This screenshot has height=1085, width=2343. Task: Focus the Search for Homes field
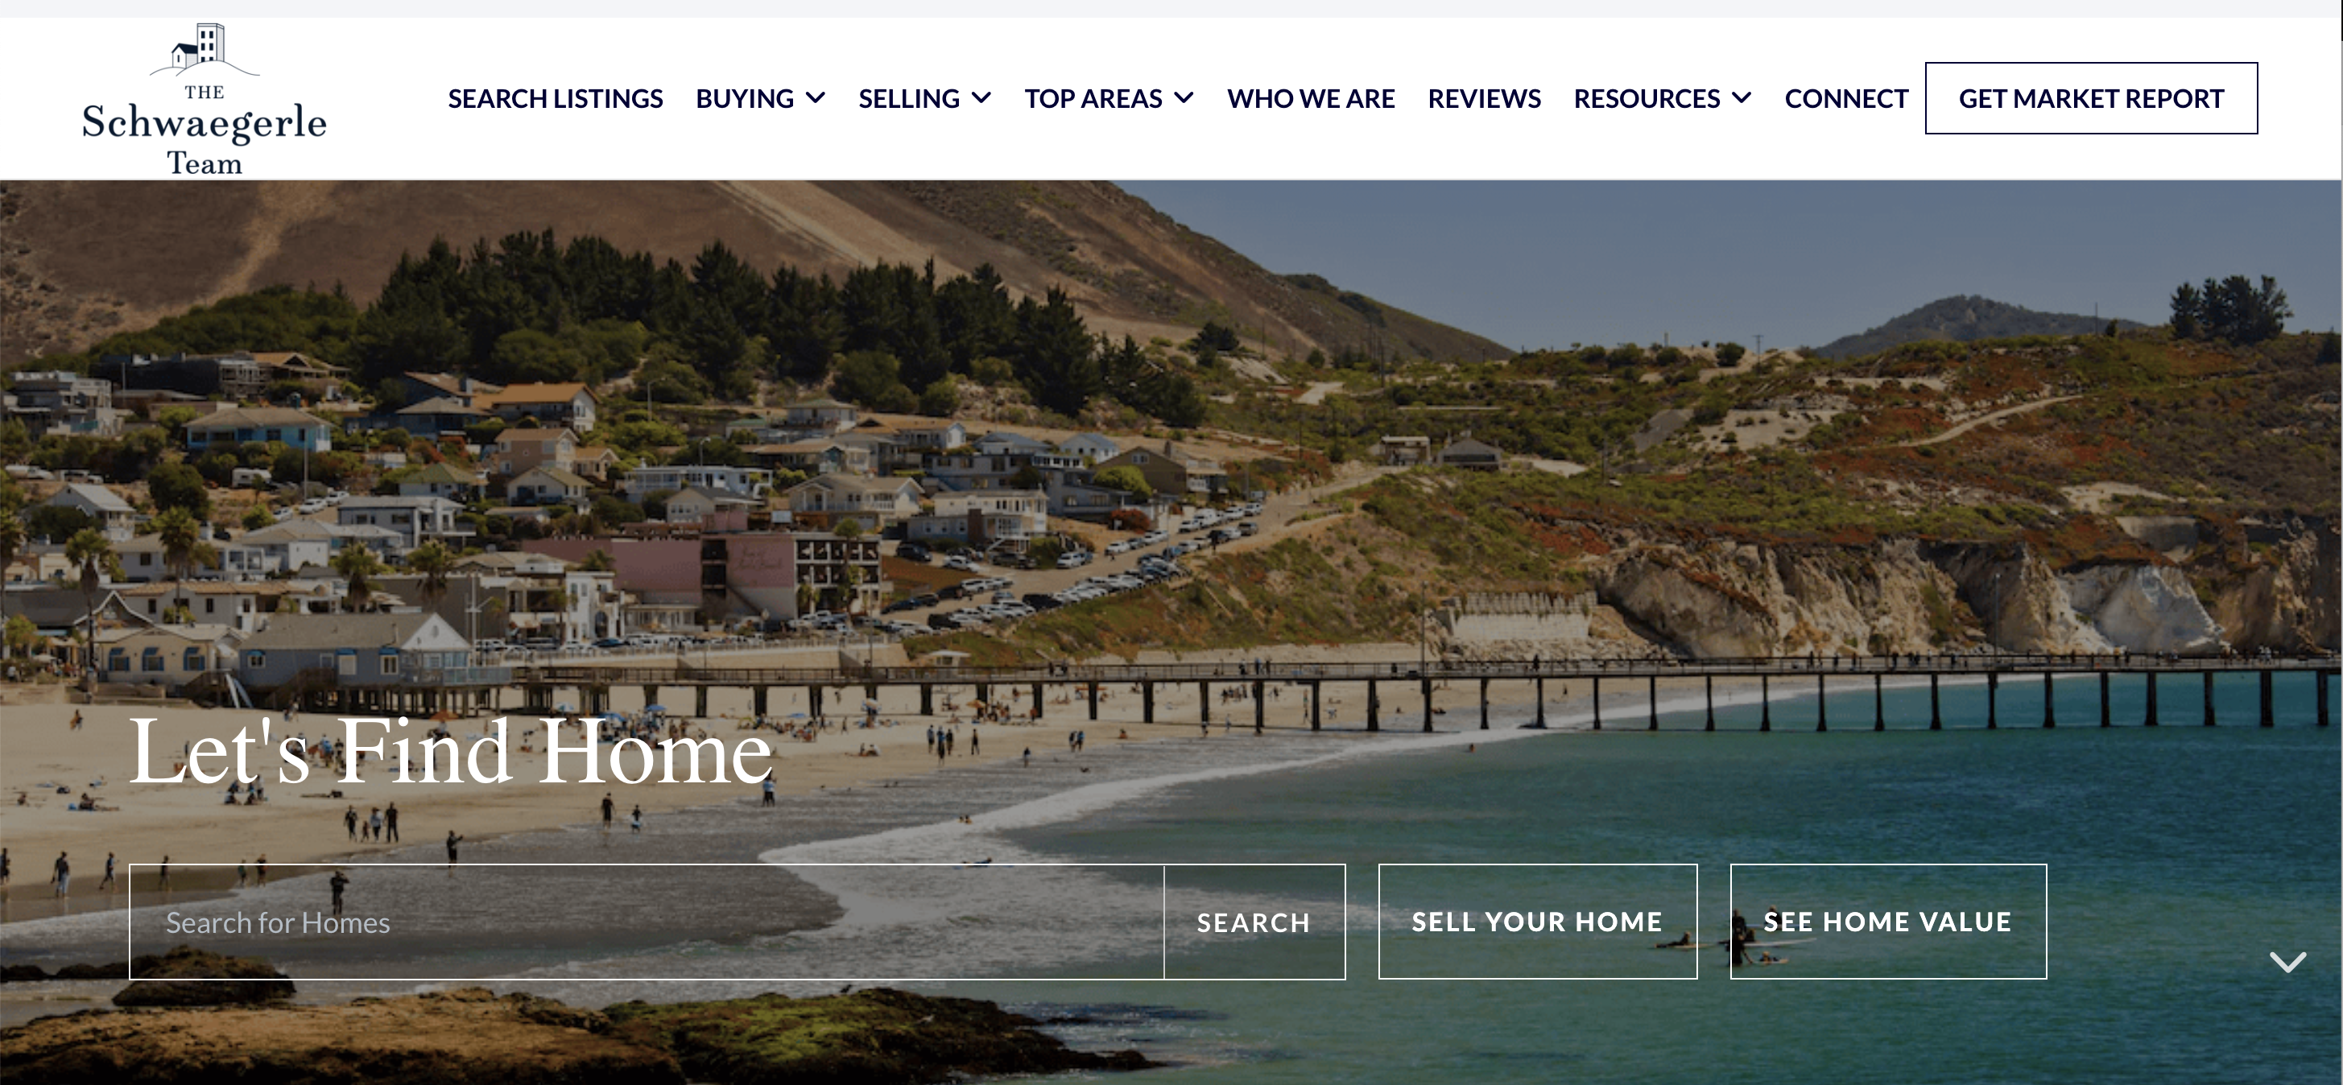647,922
